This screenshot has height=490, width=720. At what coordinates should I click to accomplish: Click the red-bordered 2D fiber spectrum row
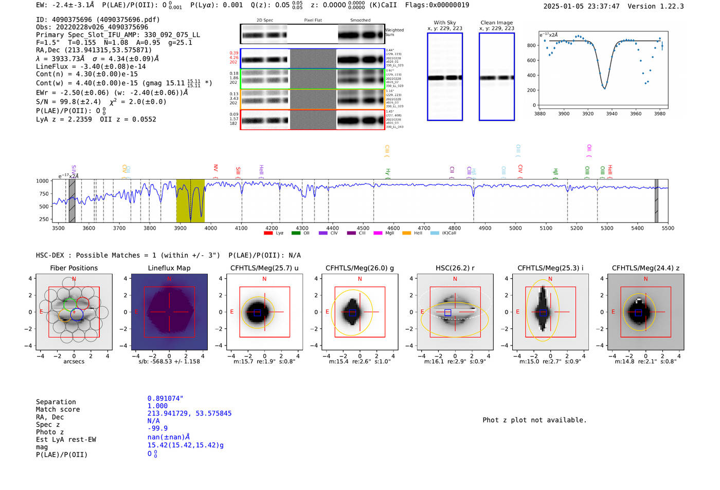pos(312,120)
